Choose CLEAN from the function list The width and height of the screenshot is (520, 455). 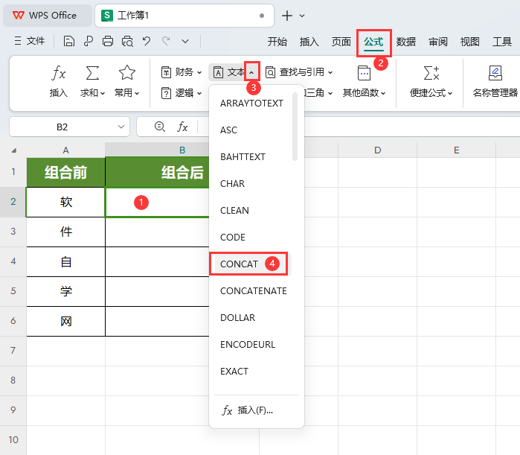pos(251,211)
